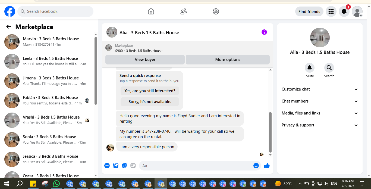Image resolution: width=371 pixels, height=189 pixels.
Task: Click the conversation list scrollbar
Action: pos(96,71)
